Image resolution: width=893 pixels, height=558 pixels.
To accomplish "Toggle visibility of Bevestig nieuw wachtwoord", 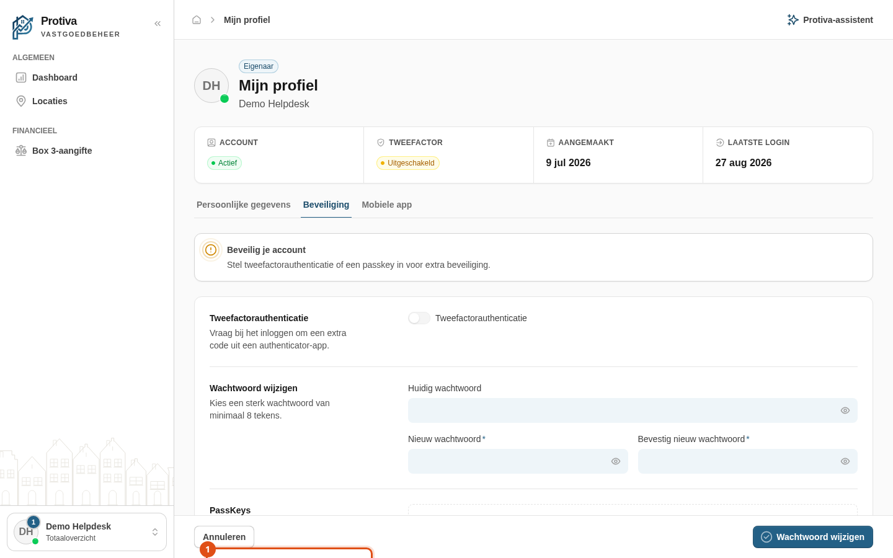I will tap(845, 461).
